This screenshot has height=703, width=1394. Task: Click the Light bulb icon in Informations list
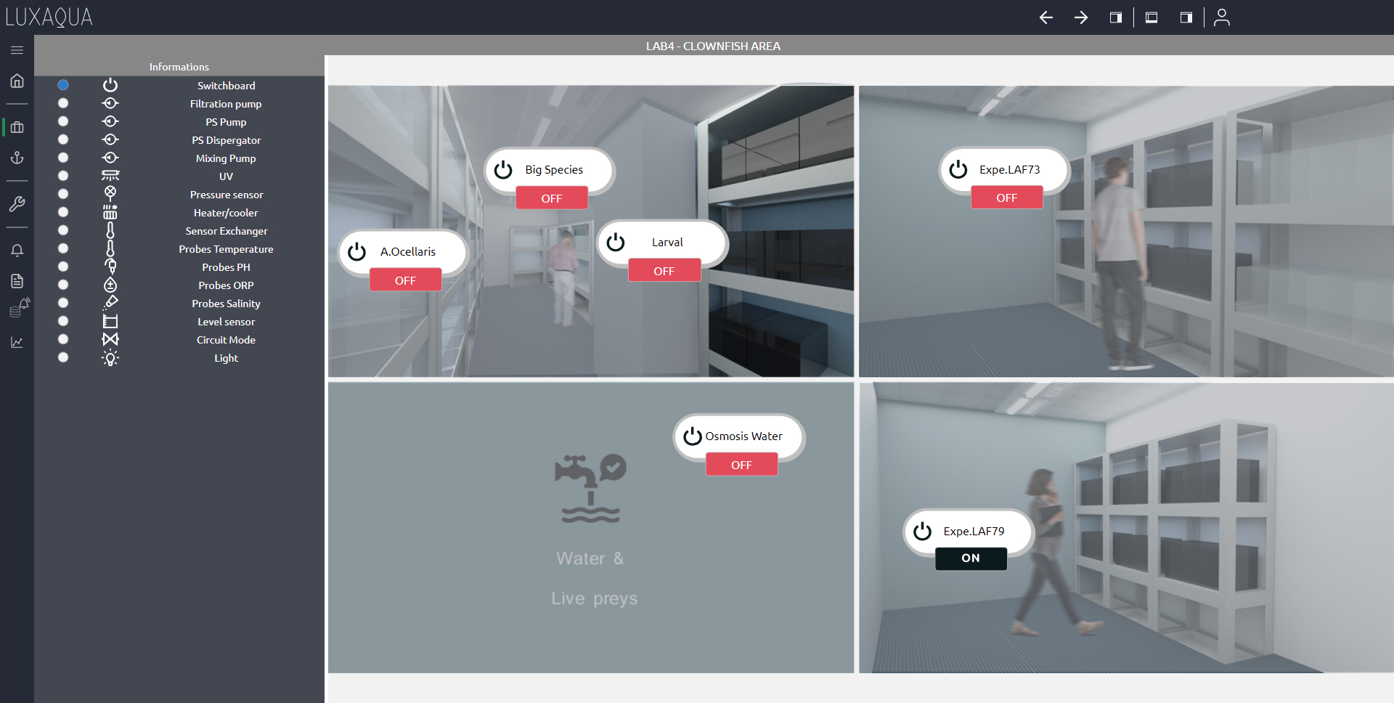tap(110, 357)
